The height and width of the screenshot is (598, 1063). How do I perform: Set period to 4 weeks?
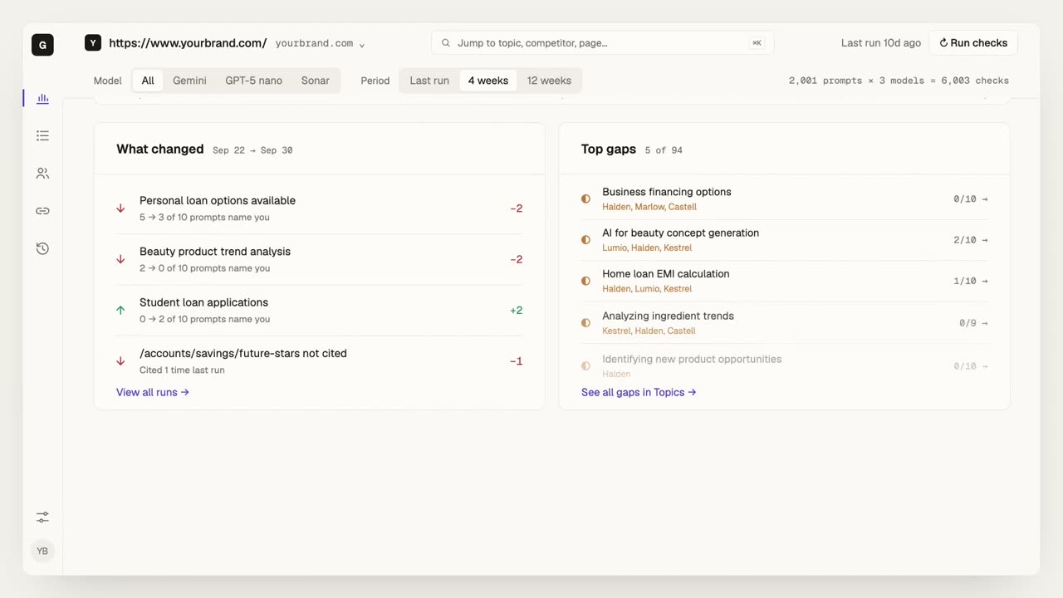[x=488, y=81]
